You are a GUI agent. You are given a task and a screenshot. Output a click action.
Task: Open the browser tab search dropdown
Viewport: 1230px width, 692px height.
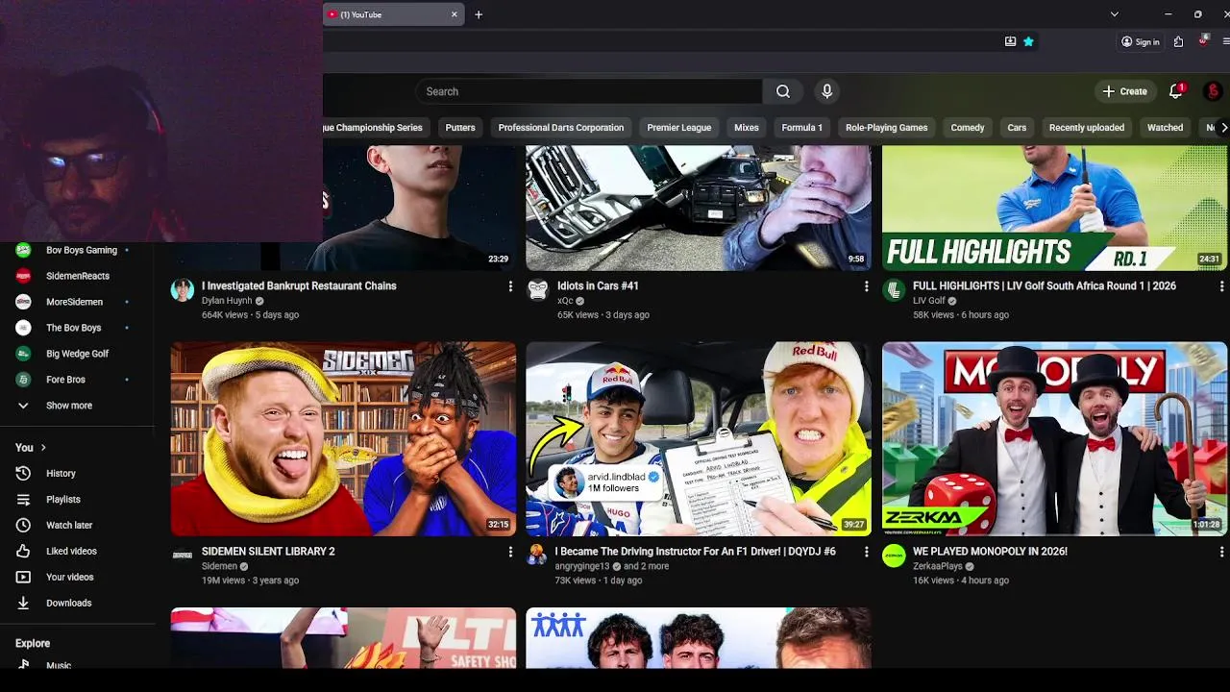pyautogui.click(x=1114, y=14)
